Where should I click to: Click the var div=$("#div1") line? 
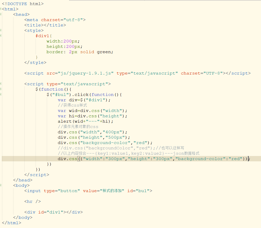coord(84,100)
